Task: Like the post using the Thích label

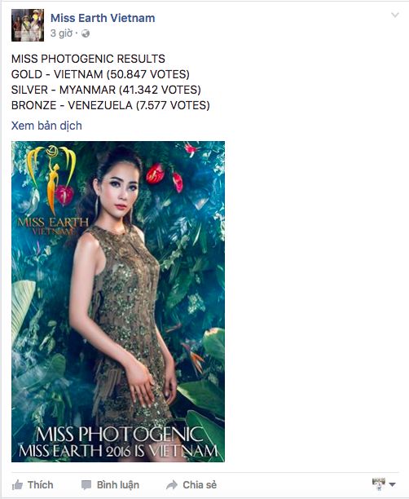Action: 41,484
